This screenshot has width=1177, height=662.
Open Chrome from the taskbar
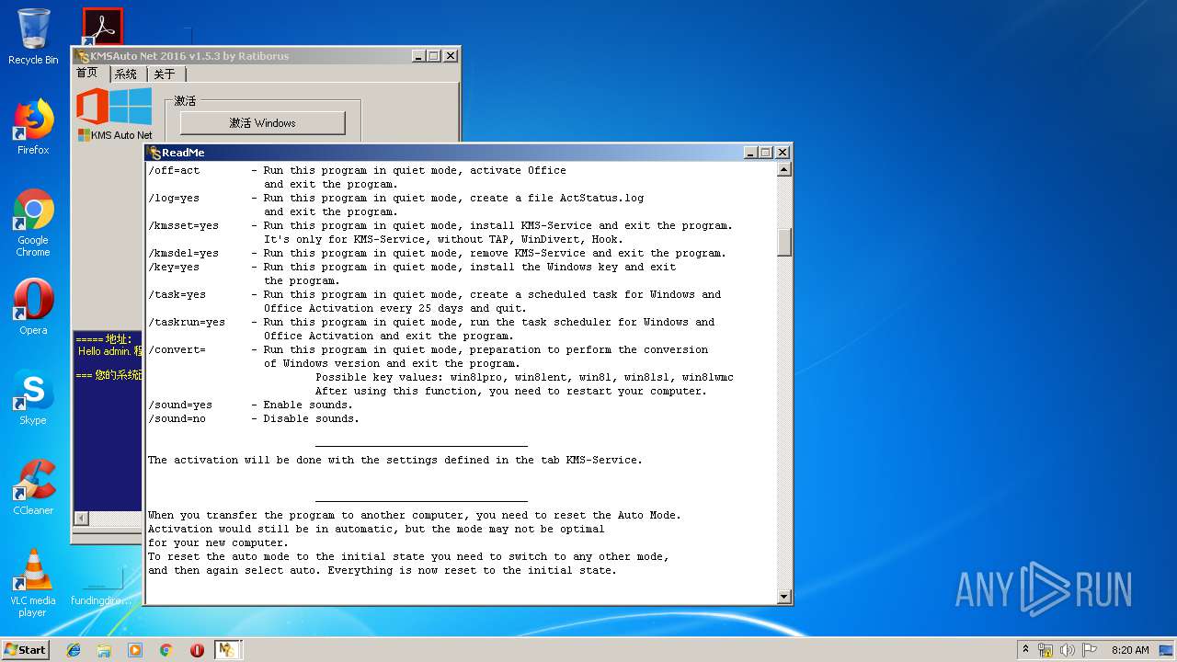(x=166, y=650)
